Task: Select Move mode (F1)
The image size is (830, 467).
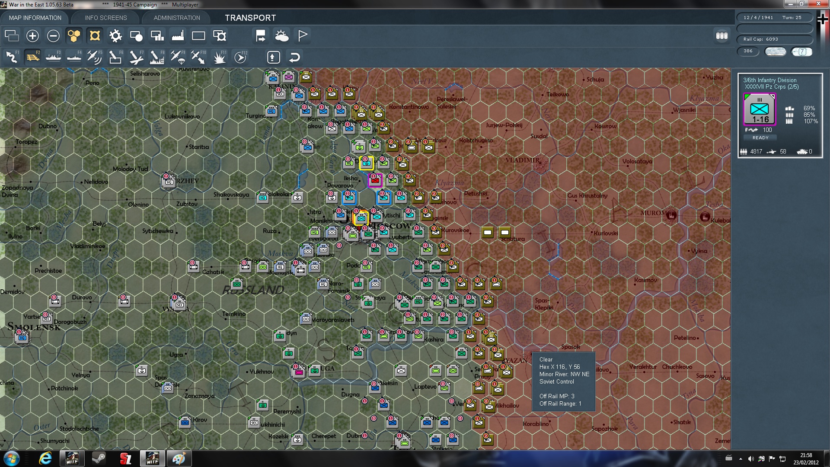Action: coord(12,57)
